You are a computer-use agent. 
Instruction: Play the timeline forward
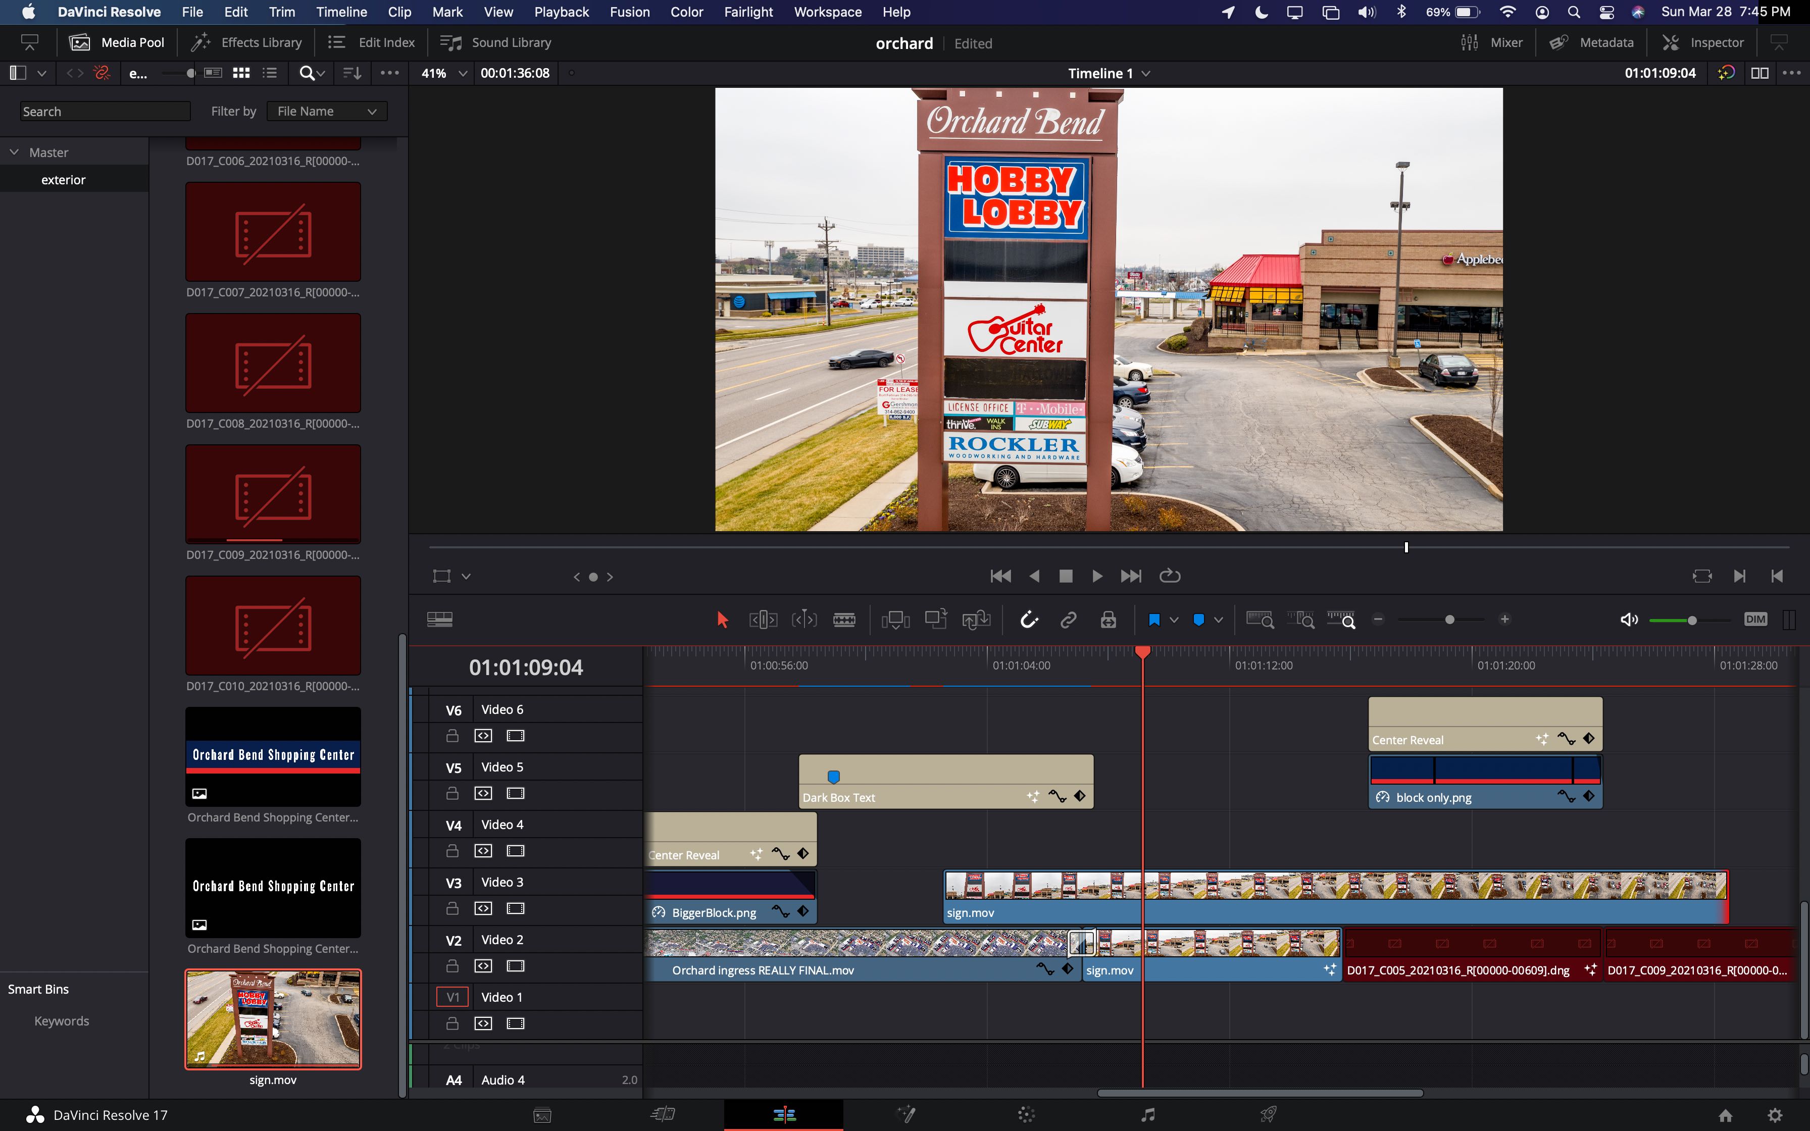(1097, 576)
